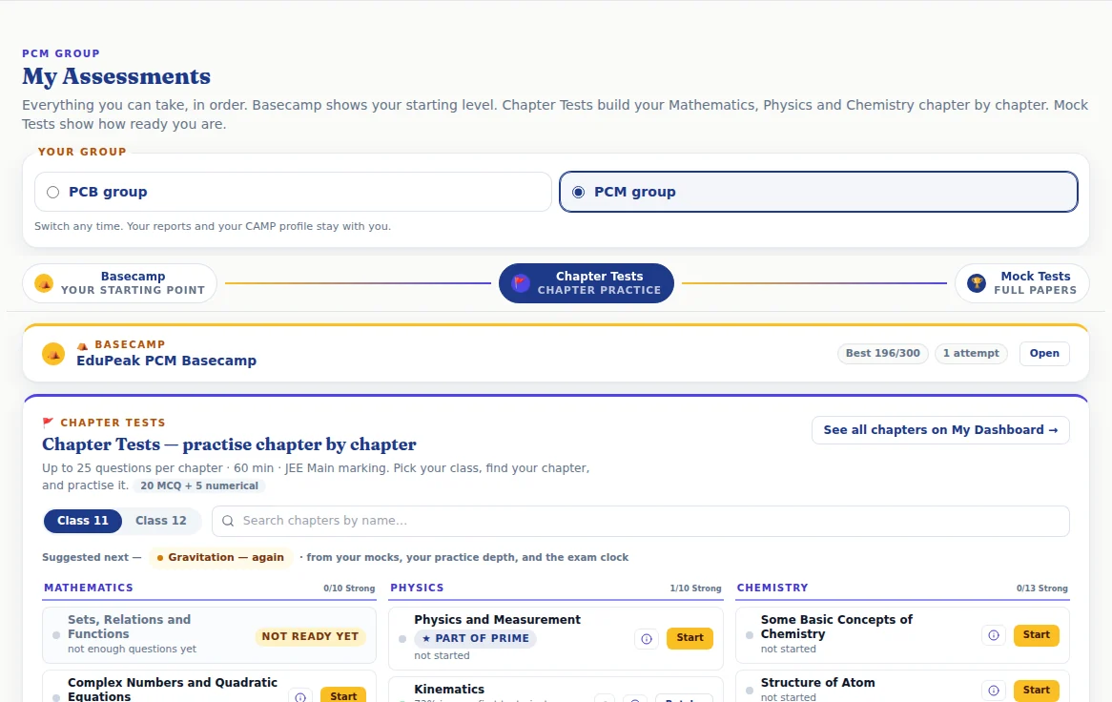Image resolution: width=1112 pixels, height=702 pixels.
Task: Select the PCM group radio option
Action: [x=818, y=192]
